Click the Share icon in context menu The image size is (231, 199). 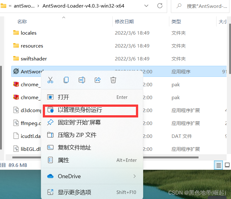pyautogui.click(x=98, y=80)
